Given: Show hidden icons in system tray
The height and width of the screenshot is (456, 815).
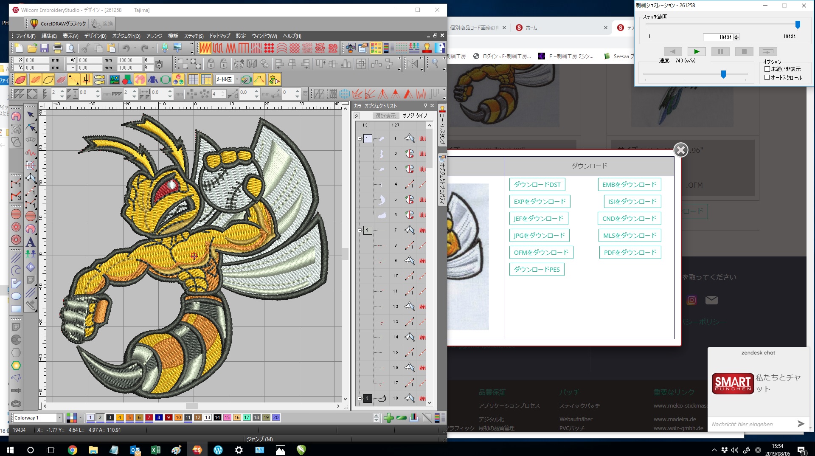Looking at the screenshot, I should point(714,450).
